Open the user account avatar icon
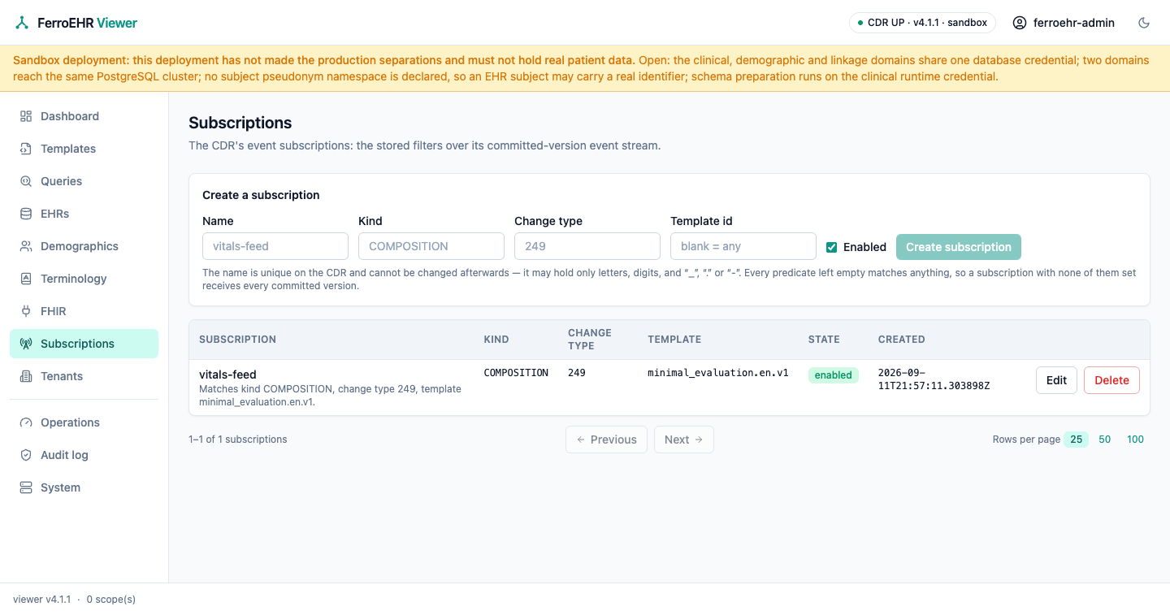This screenshot has height=615, width=1170. tap(1020, 23)
